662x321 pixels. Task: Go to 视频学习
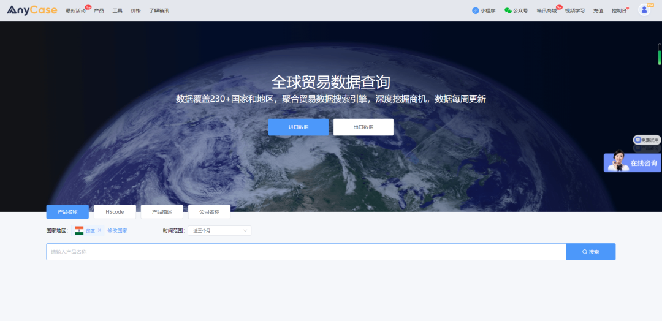coord(575,10)
